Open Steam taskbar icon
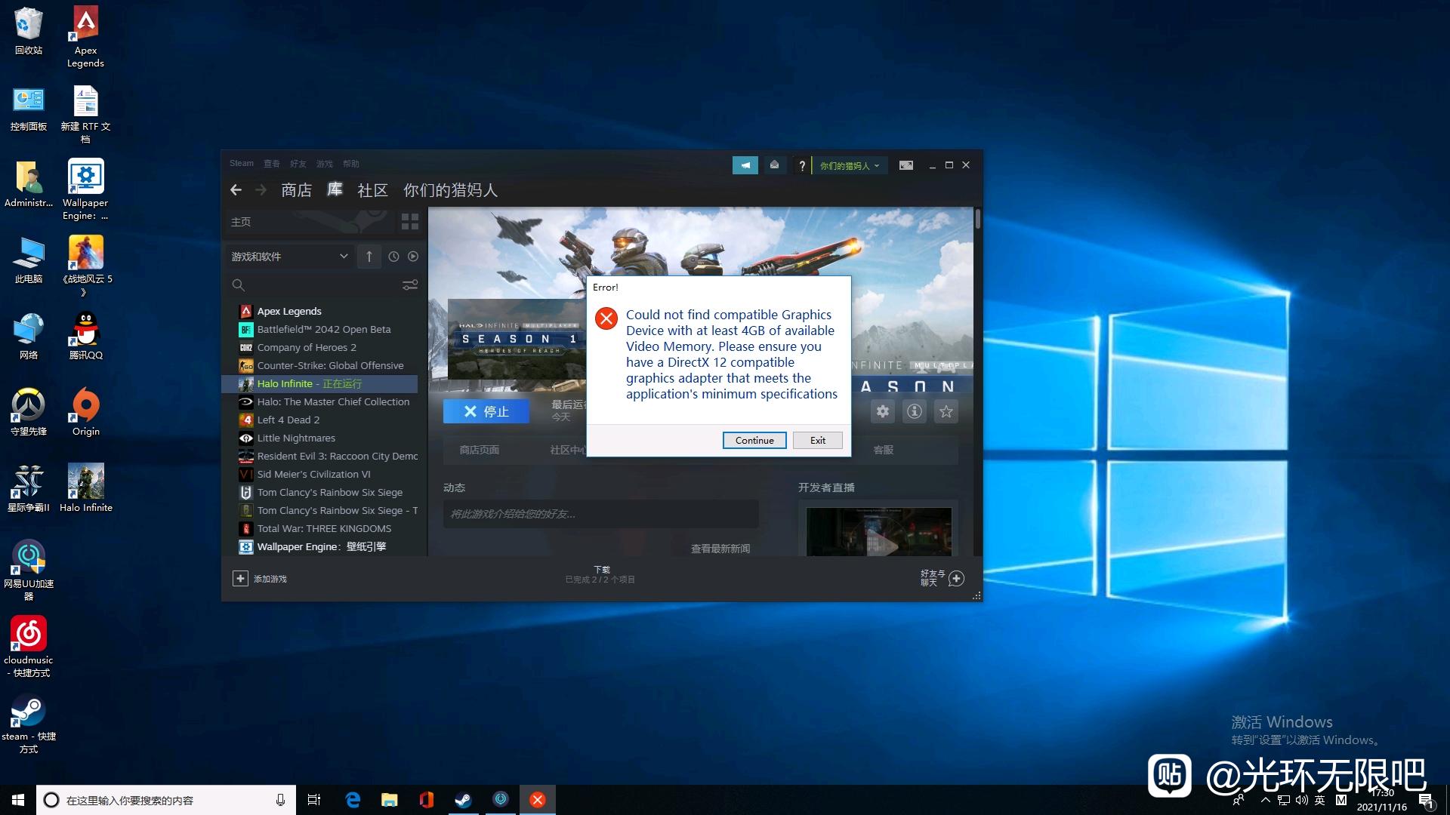Screen dimensions: 1450x815 (x=463, y=800)
